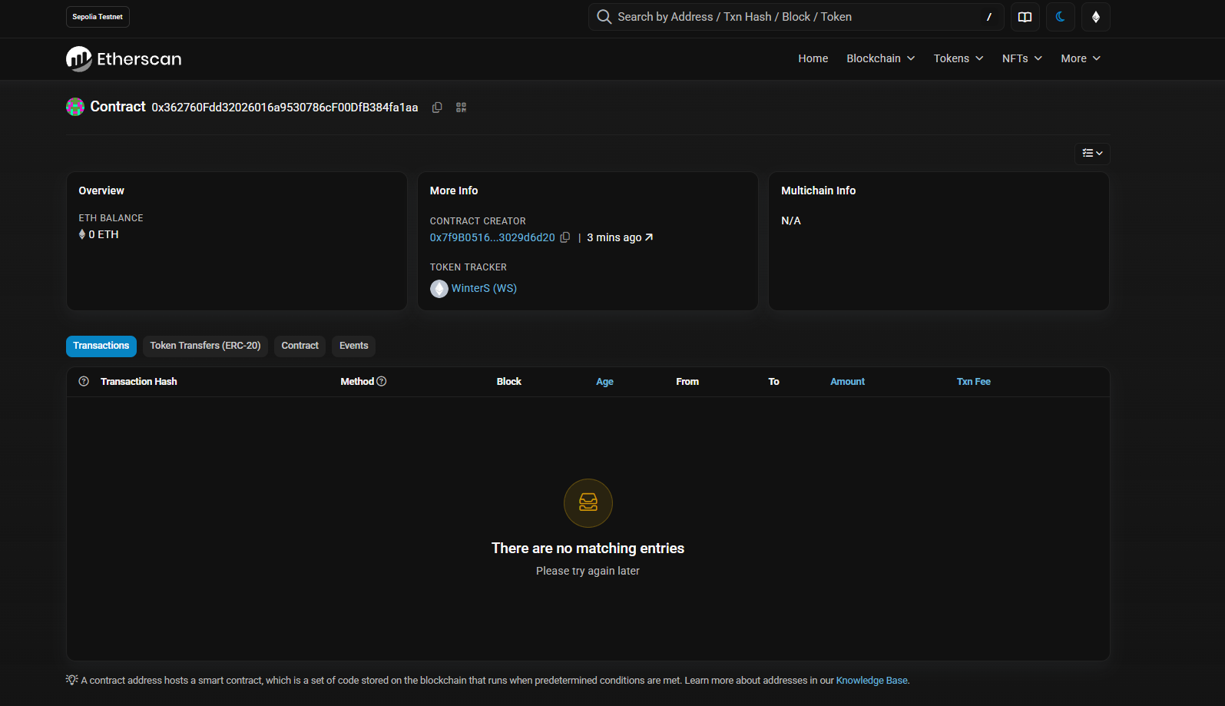Focus the address search field
Viewport: 1225px width, 706px height.
pos(796,17)
